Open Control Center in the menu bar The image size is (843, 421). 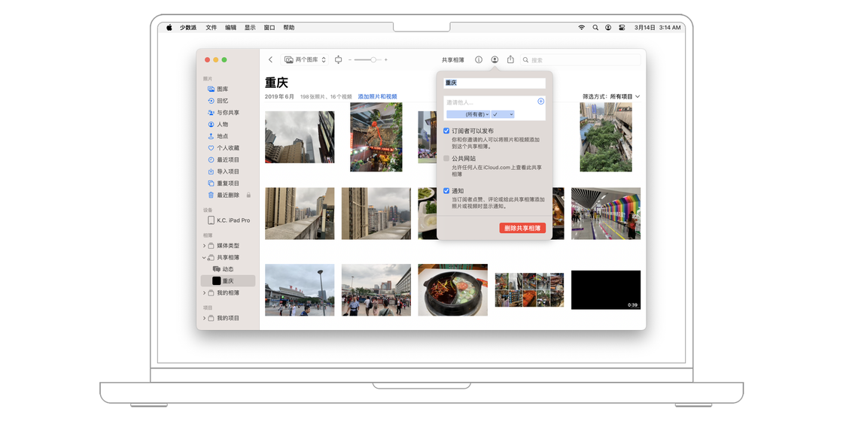pos(622,27)
